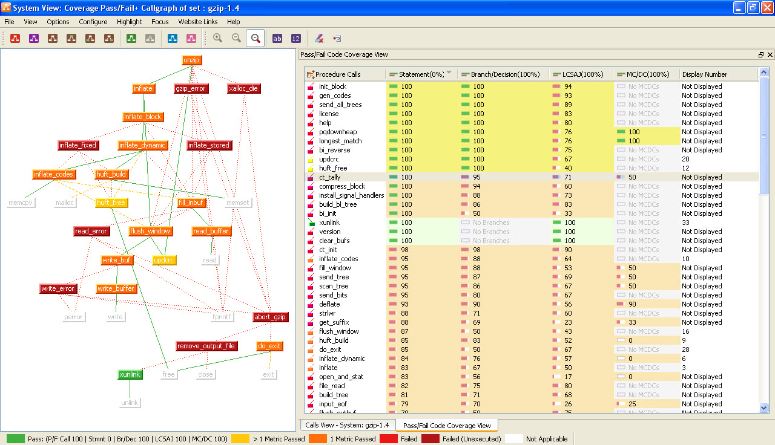Toggle the 'ab' text labels button
This screenshot has width=775, height=445.
click(277, 39)
